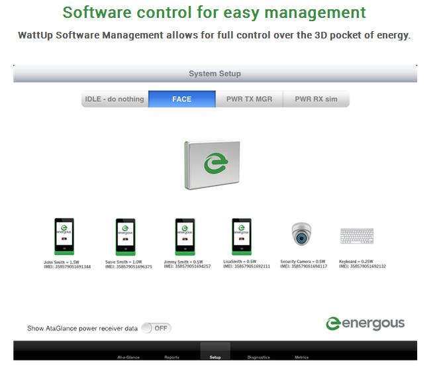435x369 pixels.
Task: Click Jimmy Smith's phone icon
Action: tap(185, 237)
